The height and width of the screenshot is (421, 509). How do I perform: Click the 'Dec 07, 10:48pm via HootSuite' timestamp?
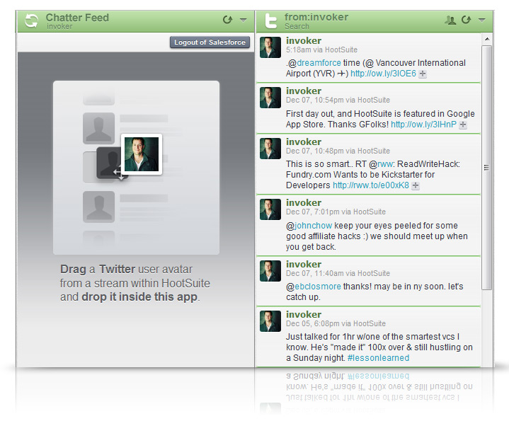tap(338, 151)
